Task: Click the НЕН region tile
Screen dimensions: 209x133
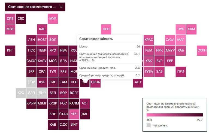Action: [106, 29]
